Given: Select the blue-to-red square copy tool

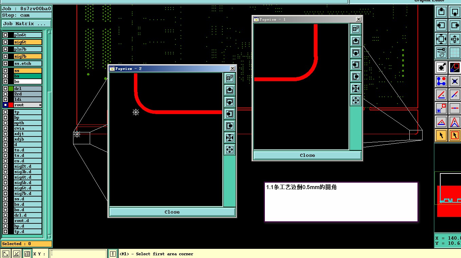Looking at the screenshot, I should click(x=441, y=108).
